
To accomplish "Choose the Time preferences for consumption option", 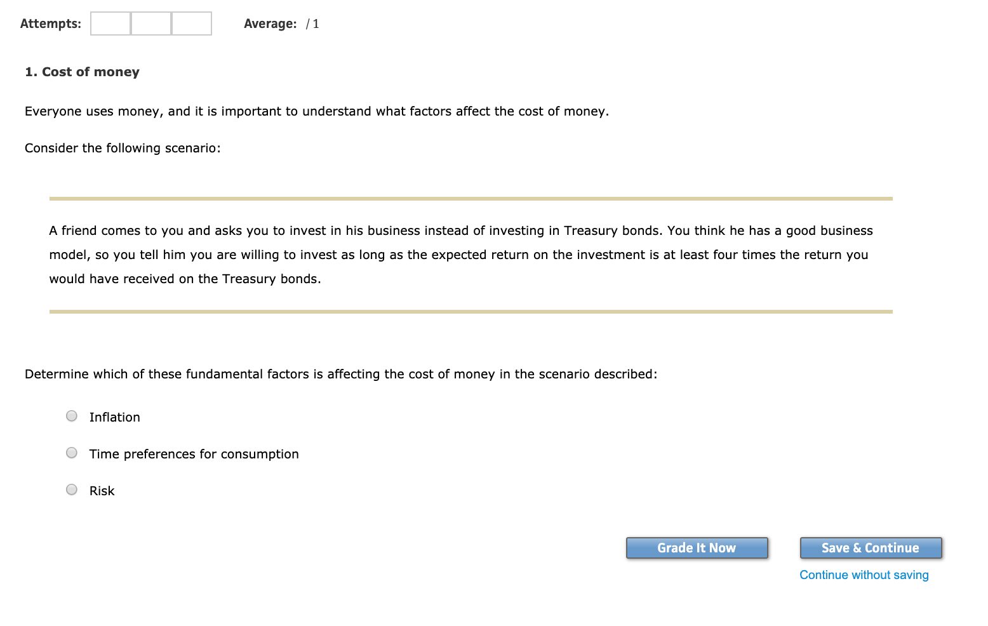I will click(x=71, y=453).
